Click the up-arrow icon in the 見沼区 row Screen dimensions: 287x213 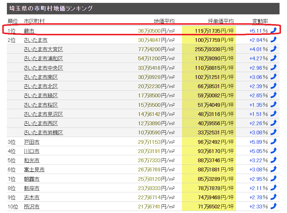click(274, 113)
